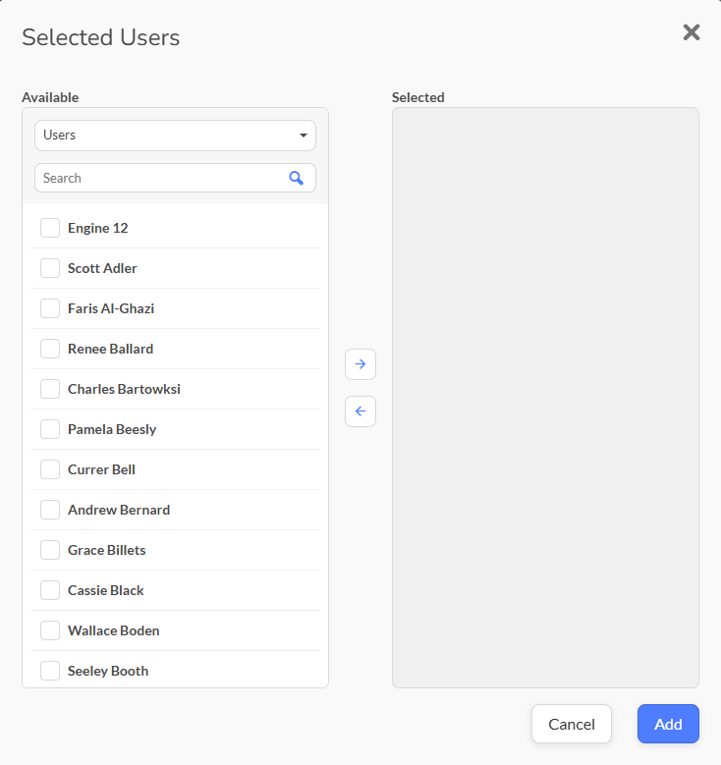721x765 pixels.
Task: Click the blue Add button
Action: [668, 724]
